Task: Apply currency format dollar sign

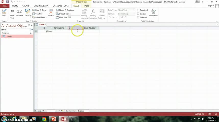Action: coord(110,17)
